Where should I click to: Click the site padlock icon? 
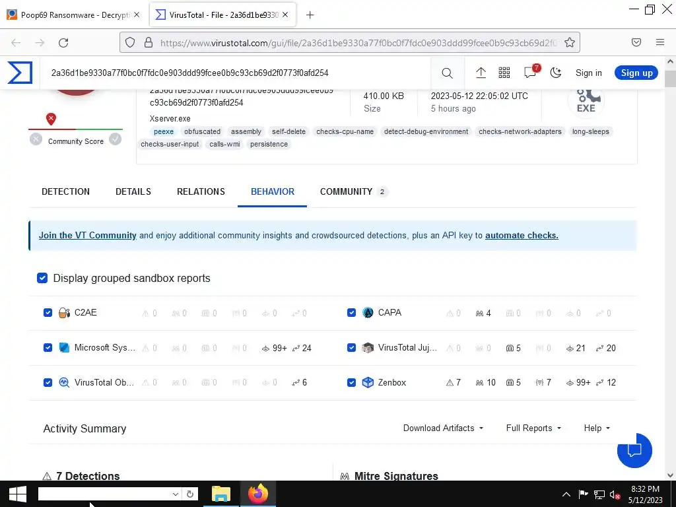coord(149,42)
